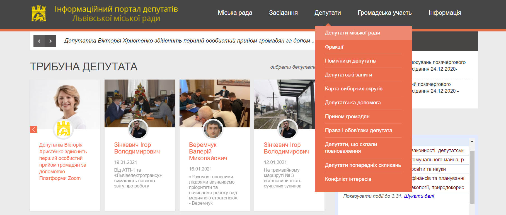
Task: Click the lion crest avatar on Христенко card
Action: 63,128
